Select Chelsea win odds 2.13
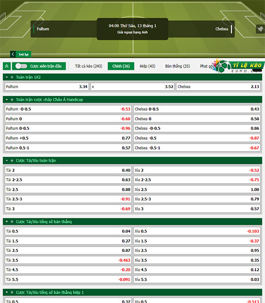The height and width of the screenshot is (303, 265). coord(219,87)
